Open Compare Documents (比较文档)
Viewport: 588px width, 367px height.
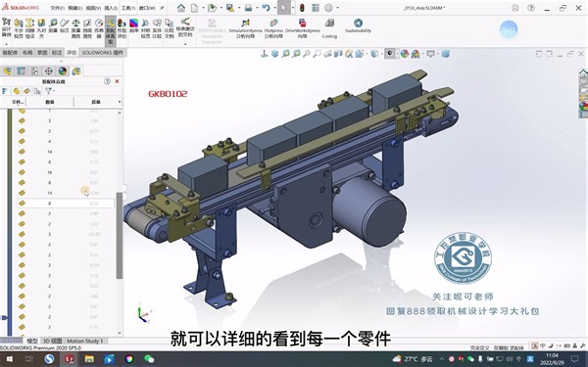(x=170, y=28)
